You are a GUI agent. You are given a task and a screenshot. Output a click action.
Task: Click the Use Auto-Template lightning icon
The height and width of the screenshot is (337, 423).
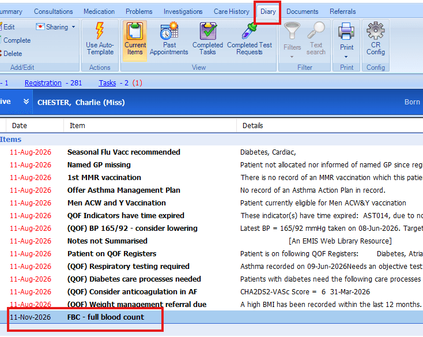(x=100, y=31)
